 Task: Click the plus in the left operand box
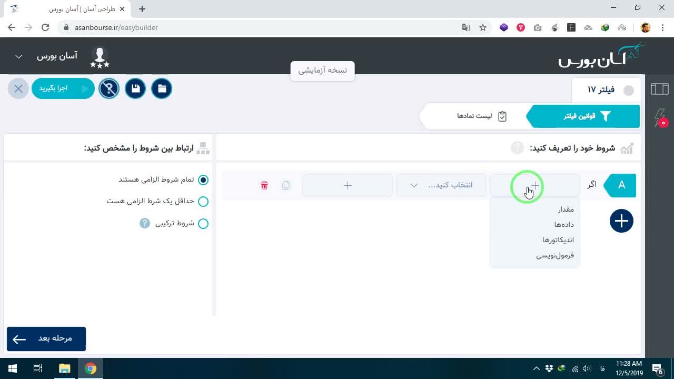point(534,185)
